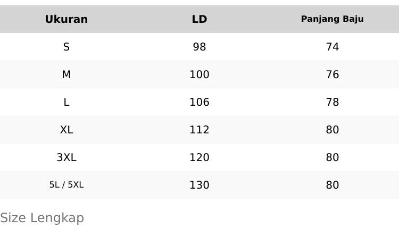This screenshot has width=399, height=237.
Task: Click LD value 98
Action: (199, 47)
